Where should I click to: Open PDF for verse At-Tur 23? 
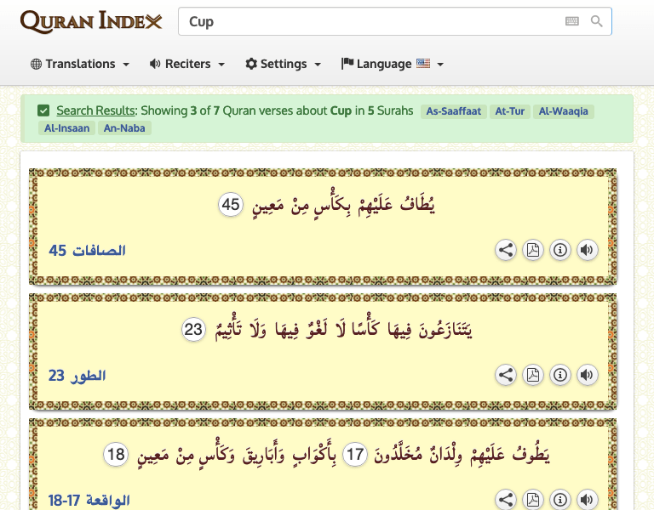(x=533, y=375)
